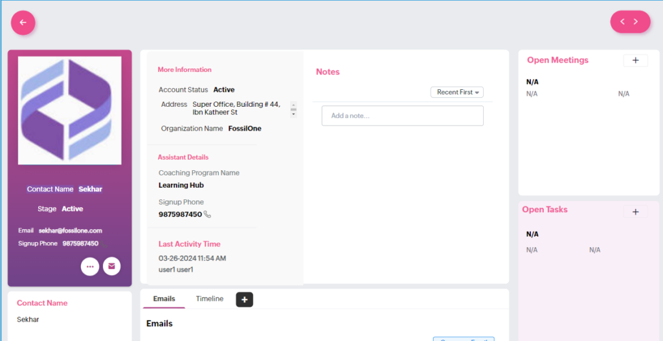Select the FossilOne organization name
This screenshot has width=663, height=341.
tap(245, 129)
